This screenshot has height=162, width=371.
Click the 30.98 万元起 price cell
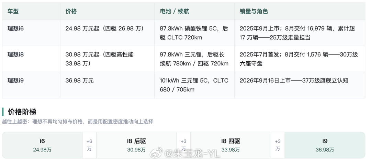pos(107,59)
